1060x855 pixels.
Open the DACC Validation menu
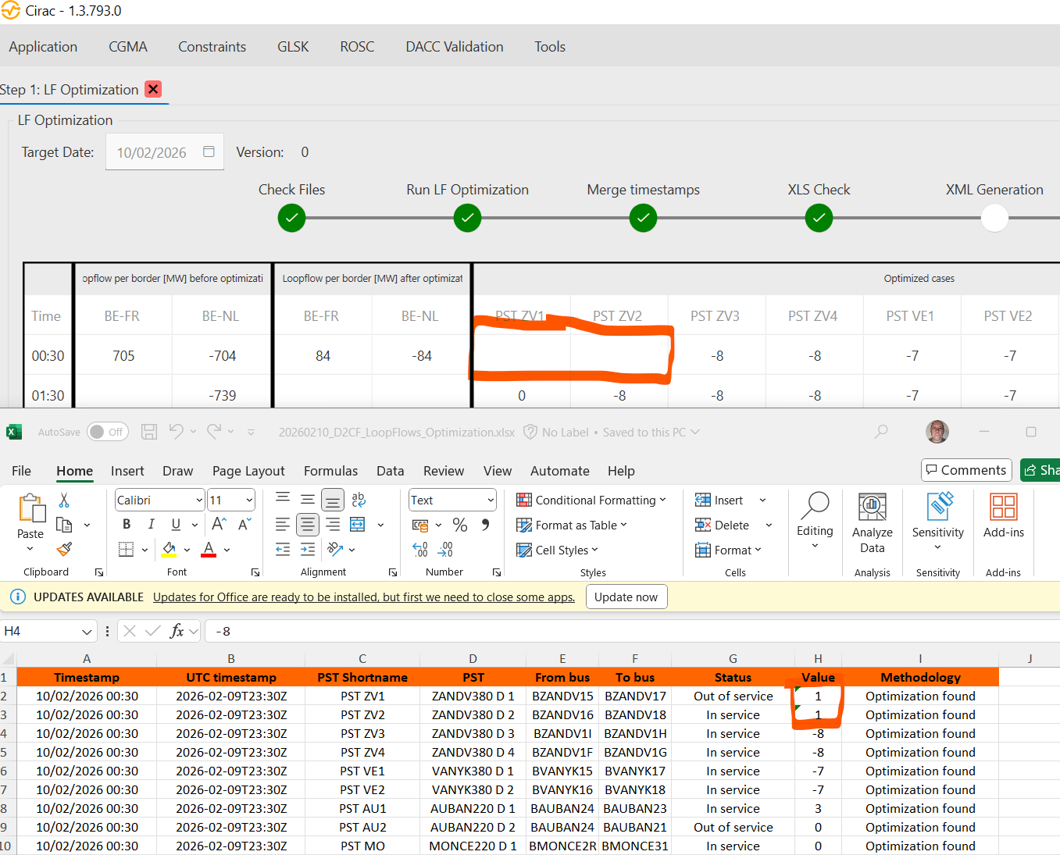(x=454, y=47)
